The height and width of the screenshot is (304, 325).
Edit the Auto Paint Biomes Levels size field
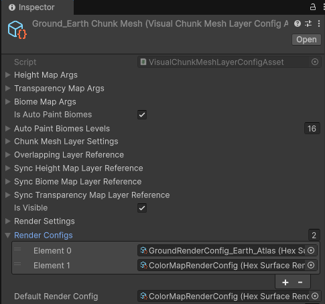312,128
